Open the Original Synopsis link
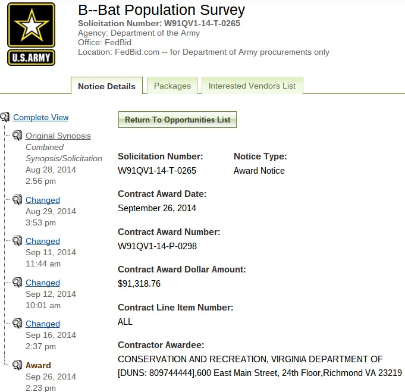The width and height of the screenshot is (405, 392). pyautogui.click(x=58, y=136)
